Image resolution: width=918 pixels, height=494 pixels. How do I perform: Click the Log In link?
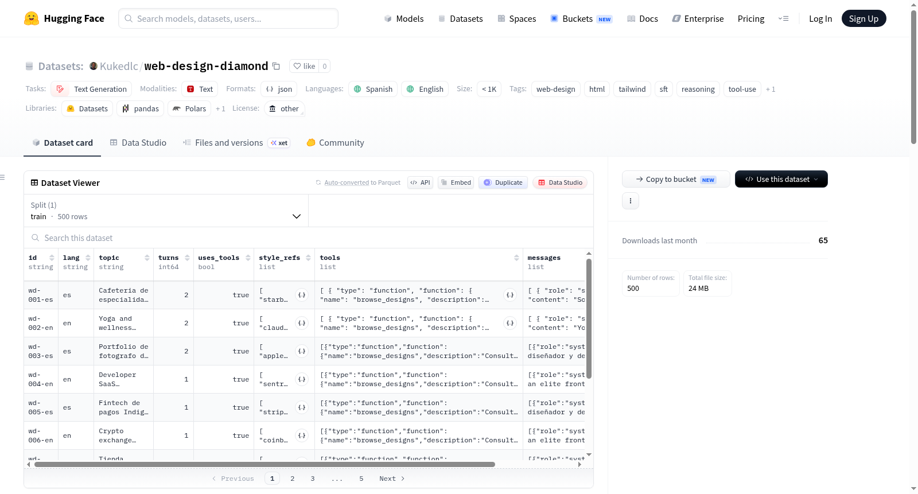click(x=820, y=18)
